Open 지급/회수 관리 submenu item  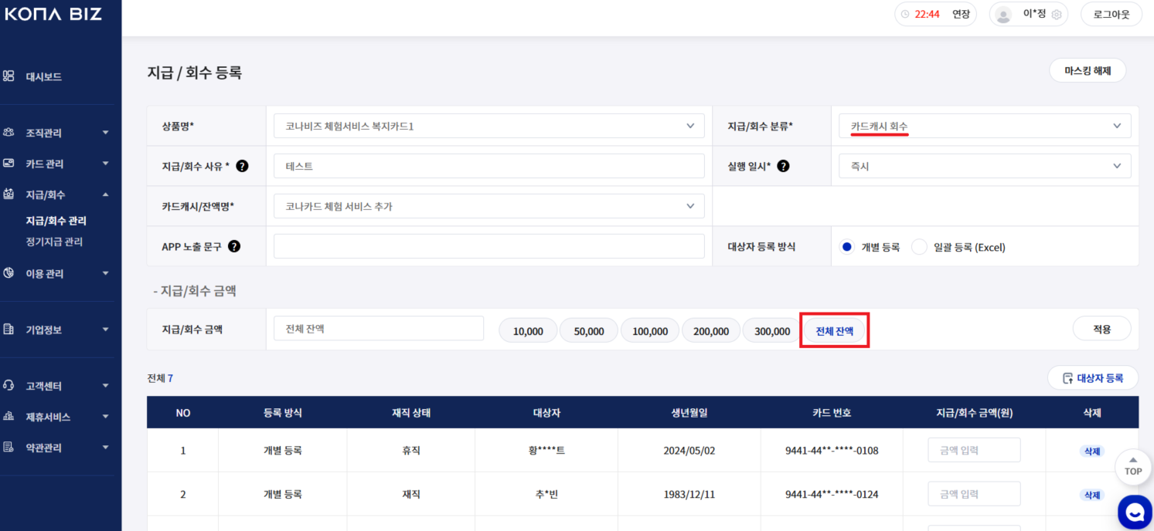[x=56, y=221]
